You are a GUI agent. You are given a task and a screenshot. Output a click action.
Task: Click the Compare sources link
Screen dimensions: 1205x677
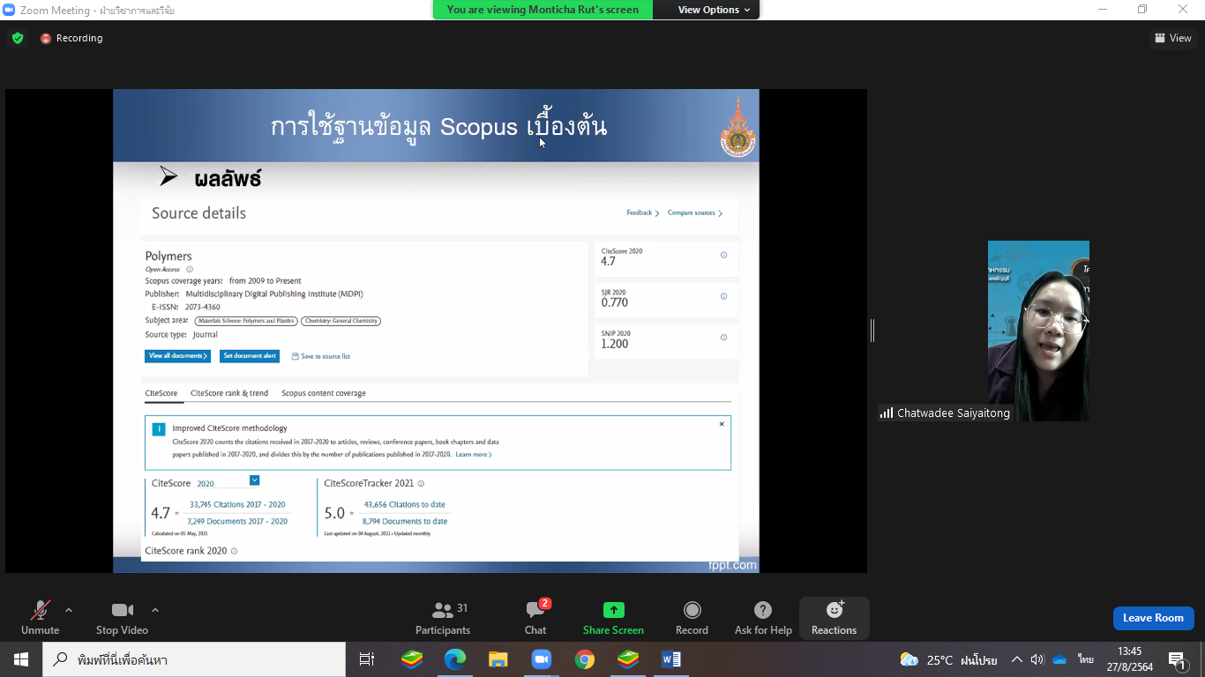(695, 213)
